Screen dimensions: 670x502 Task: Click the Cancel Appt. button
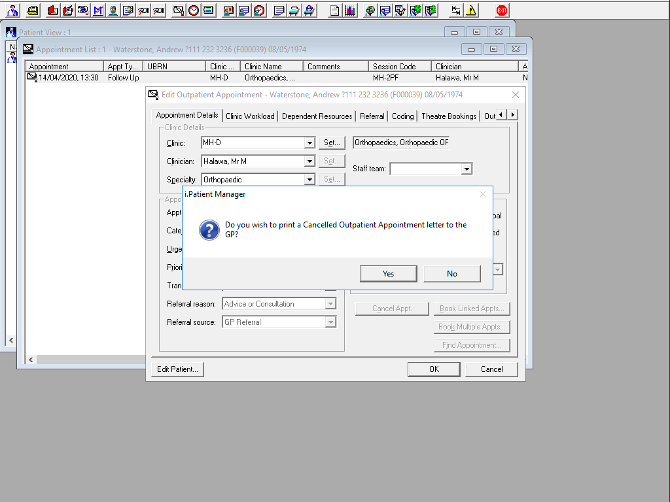tap(392, 309)
